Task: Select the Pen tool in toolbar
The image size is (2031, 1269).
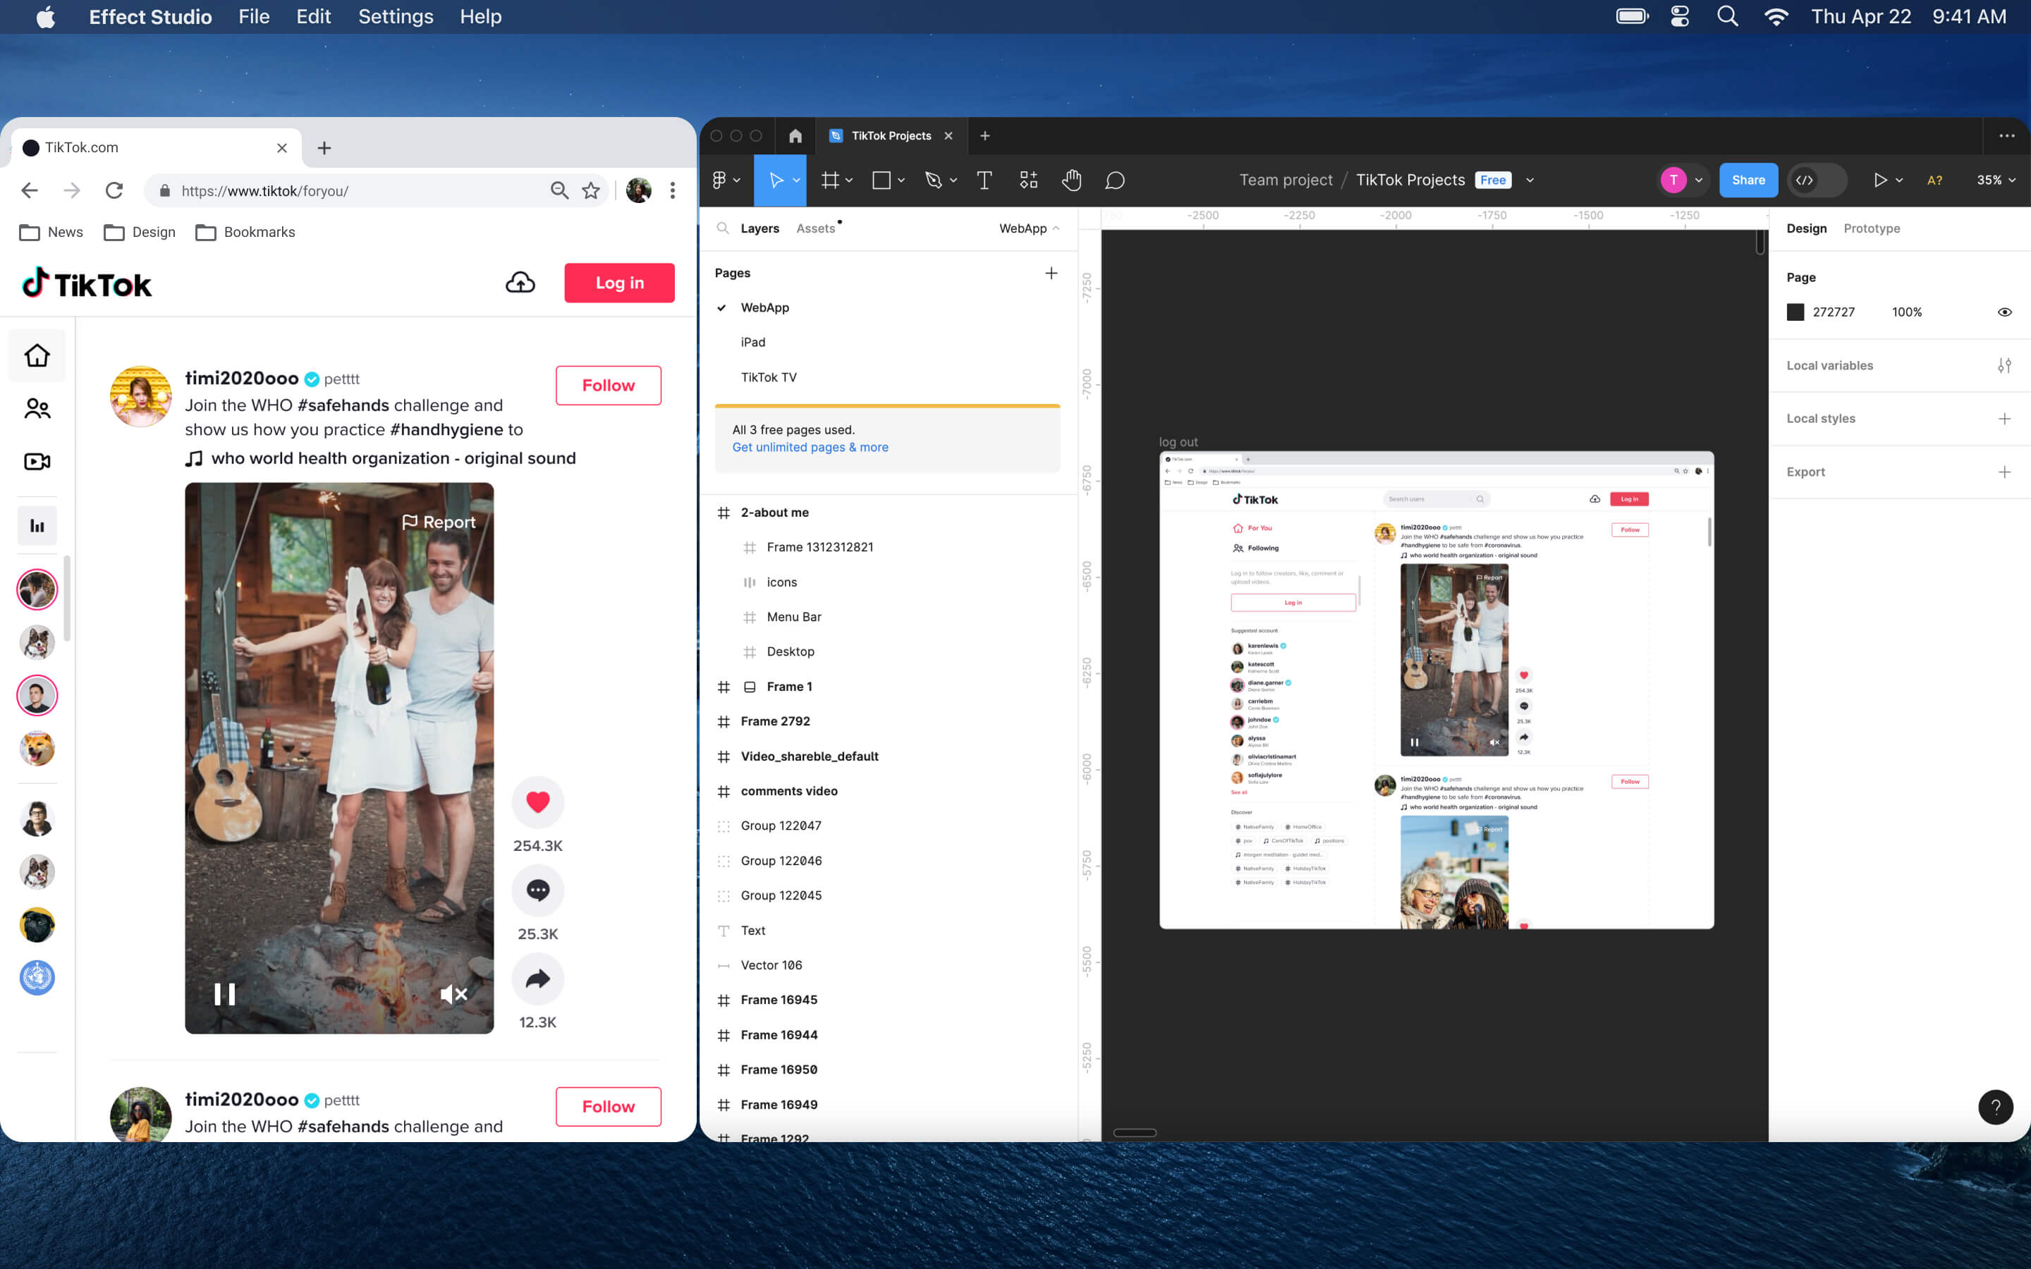Action: tap(932, 180)
